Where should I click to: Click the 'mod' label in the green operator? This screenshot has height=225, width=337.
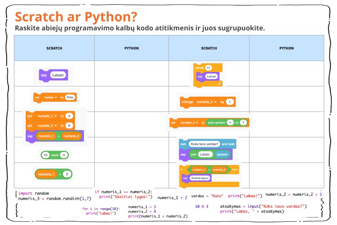click(55, 155)
